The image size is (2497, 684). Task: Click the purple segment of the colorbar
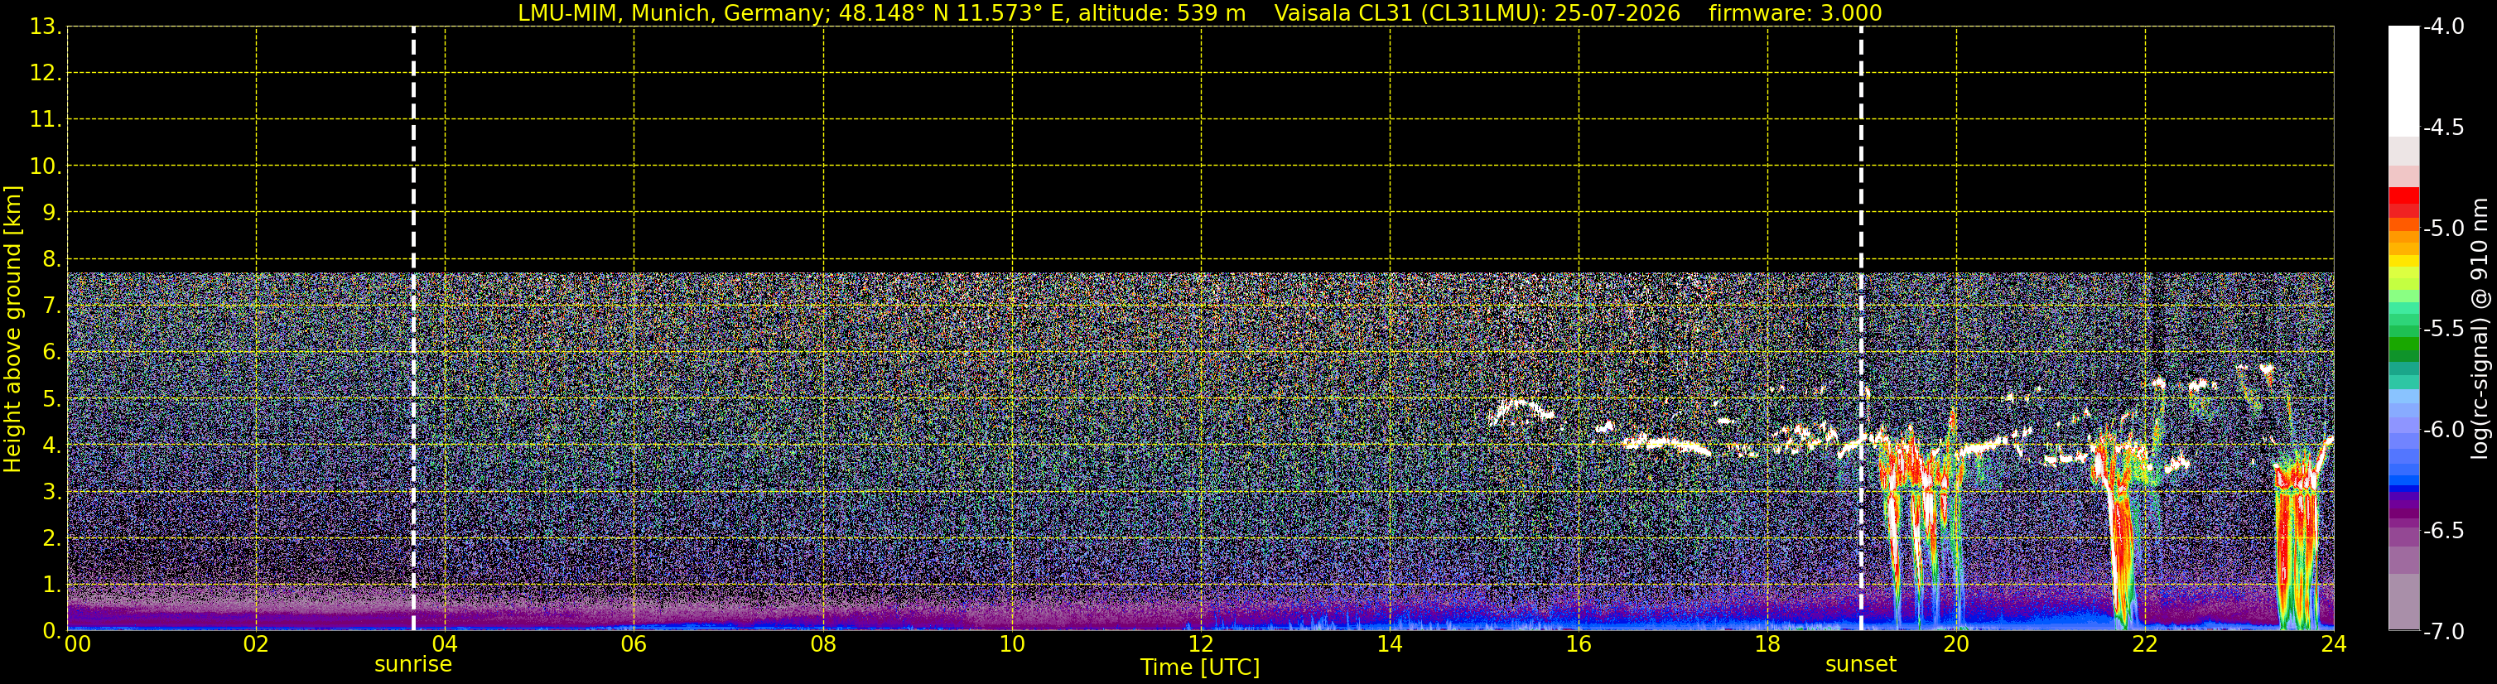(2403, 513)
